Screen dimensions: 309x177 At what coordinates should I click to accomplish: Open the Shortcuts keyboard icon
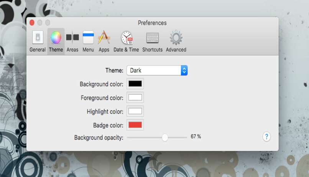point(153,38)
